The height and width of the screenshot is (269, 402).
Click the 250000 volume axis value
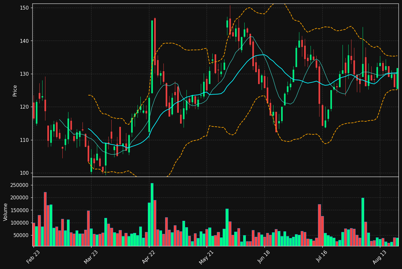20,185
